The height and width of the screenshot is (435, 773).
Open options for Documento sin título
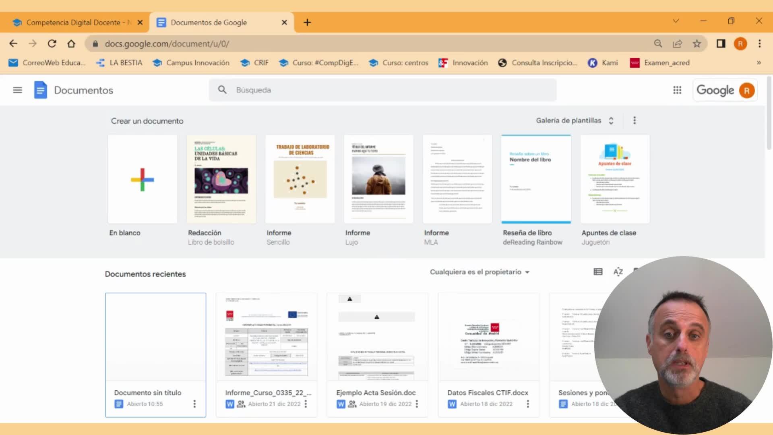tap(194, 404)
